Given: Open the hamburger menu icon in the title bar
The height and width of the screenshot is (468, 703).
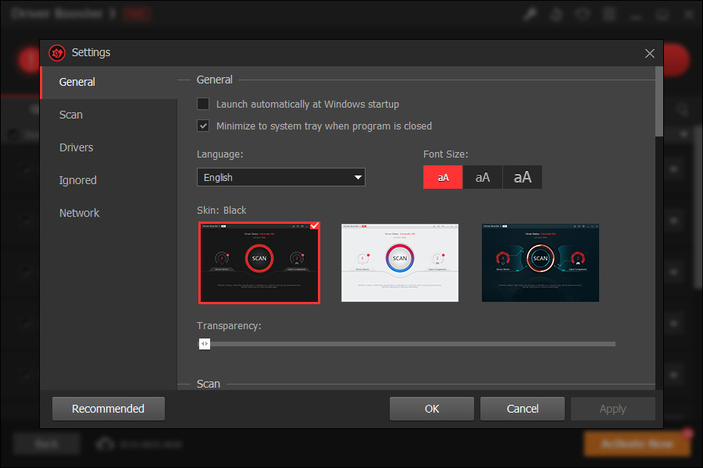Looking at the screenshot, I should click(608, 13).
